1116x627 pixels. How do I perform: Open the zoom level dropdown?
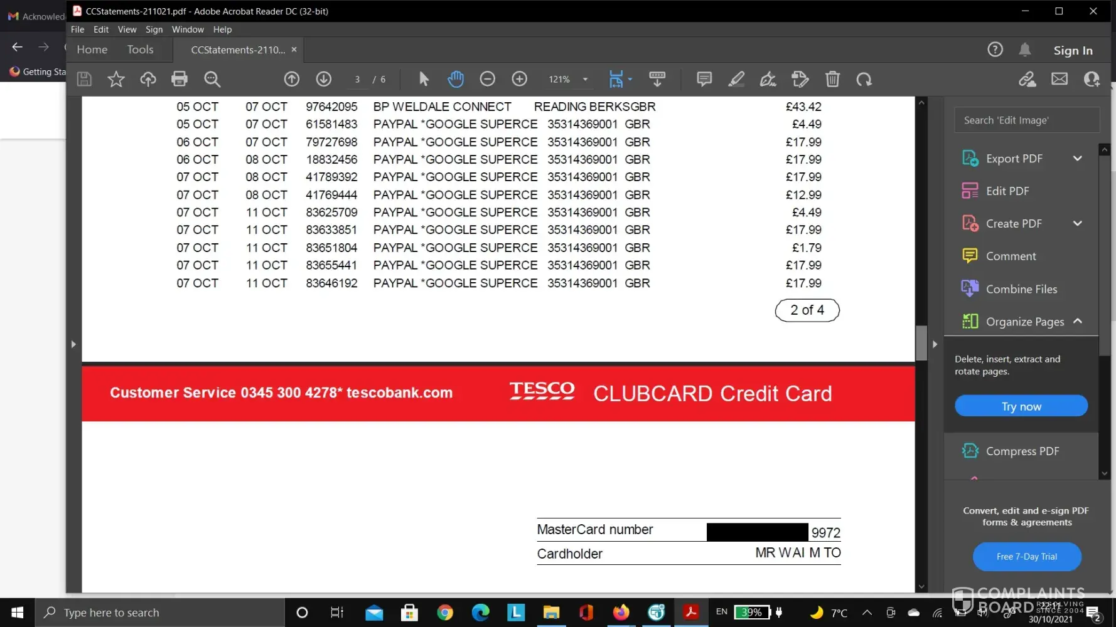(585, 80)
